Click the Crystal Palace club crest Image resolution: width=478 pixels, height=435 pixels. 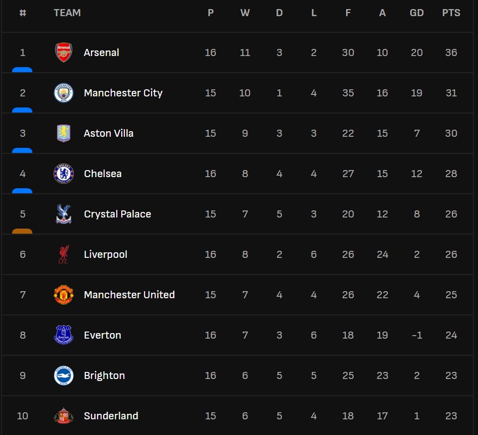pyautogui.click(x=64, y=214)
